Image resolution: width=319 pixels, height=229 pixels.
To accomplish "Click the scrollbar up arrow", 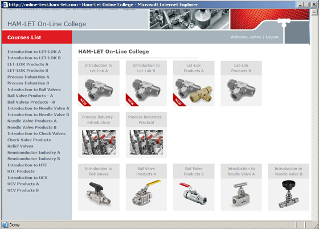I will point(314,12).
